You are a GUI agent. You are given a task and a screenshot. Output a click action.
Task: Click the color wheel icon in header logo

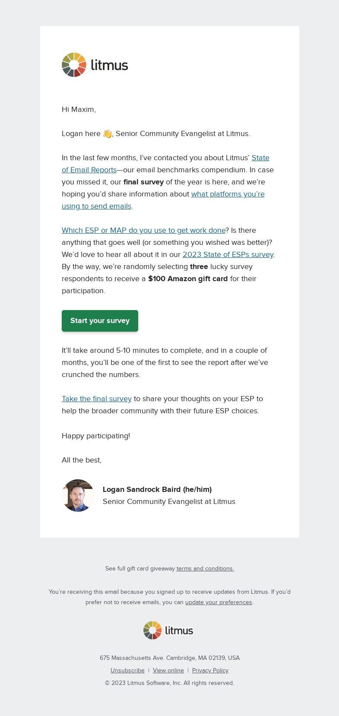click(74, 65)
